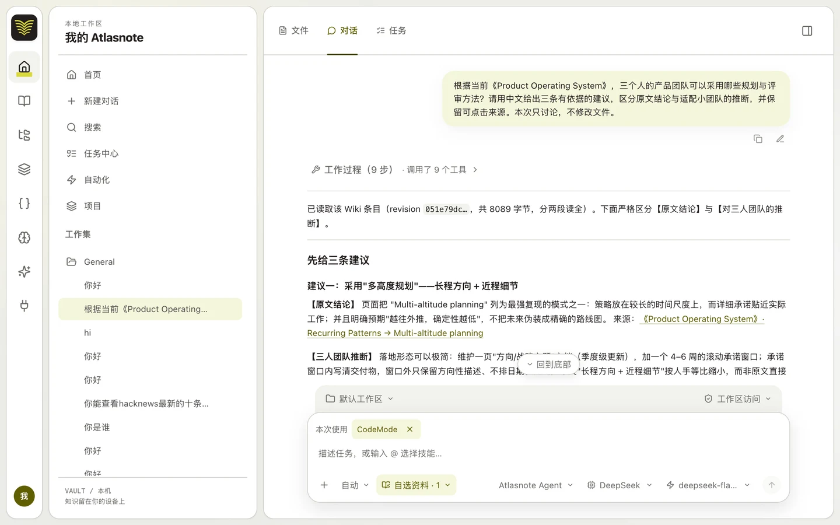This screenshot has width=840, height=525.
Task: Open the stacked layers icon in the rail
Action: 24,169
